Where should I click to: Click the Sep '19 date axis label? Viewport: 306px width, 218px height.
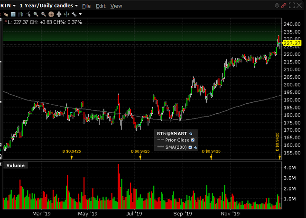pos(183,214)
